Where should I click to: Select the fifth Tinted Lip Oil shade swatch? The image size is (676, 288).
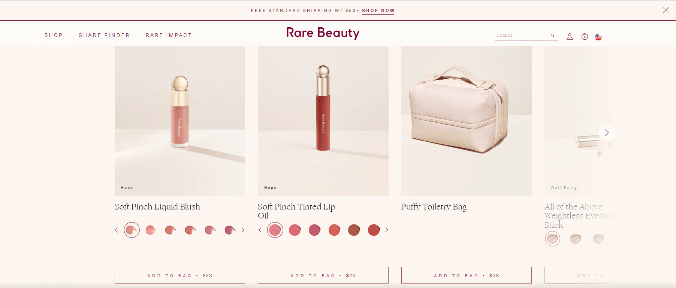[354, 230]
